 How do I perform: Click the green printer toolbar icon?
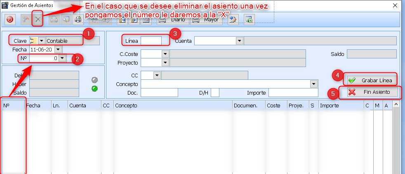[x=78, y=19]
